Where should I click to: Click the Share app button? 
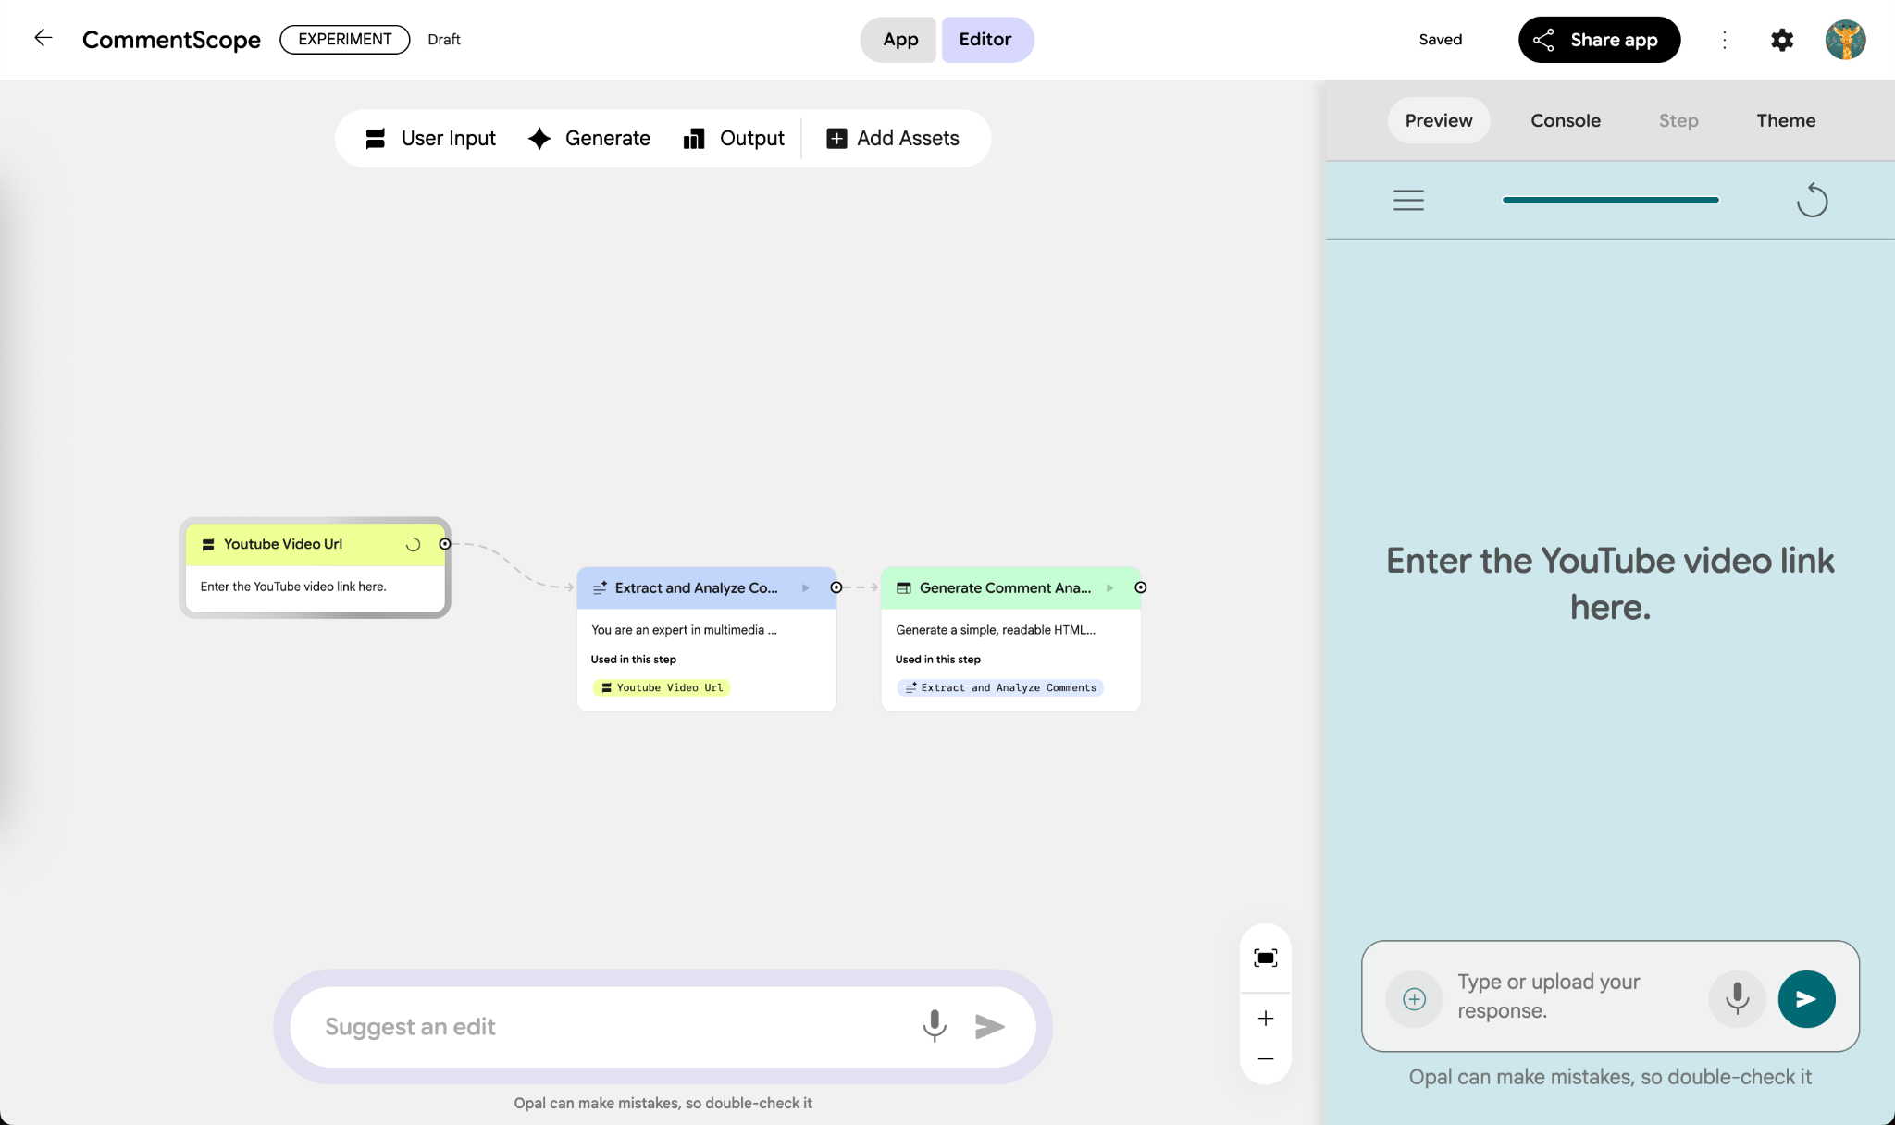click(x=1598, y=40)
